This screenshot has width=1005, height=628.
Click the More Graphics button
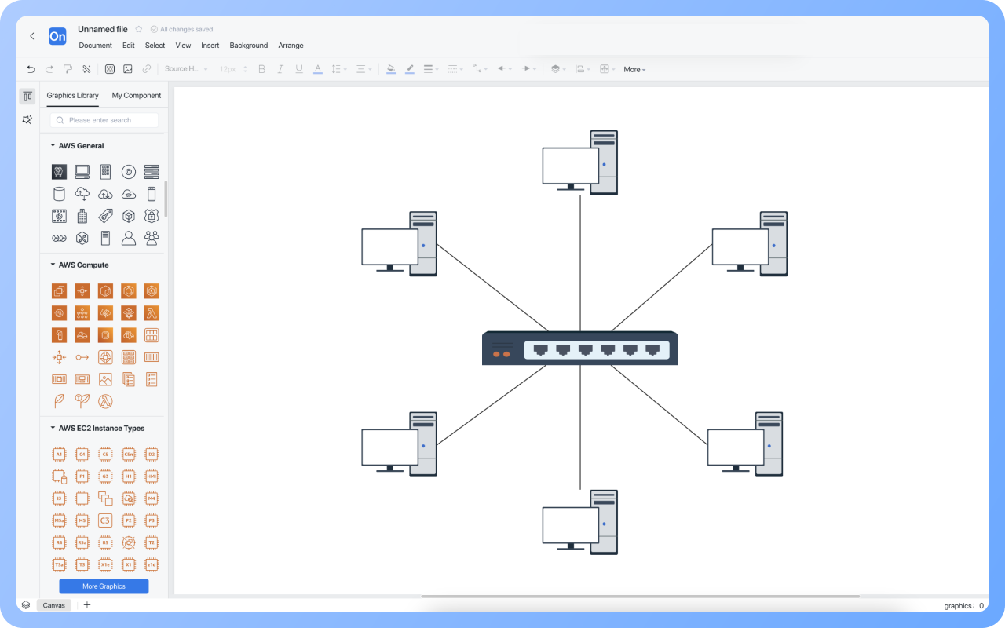pyautogui.click(x=104, y=586)
